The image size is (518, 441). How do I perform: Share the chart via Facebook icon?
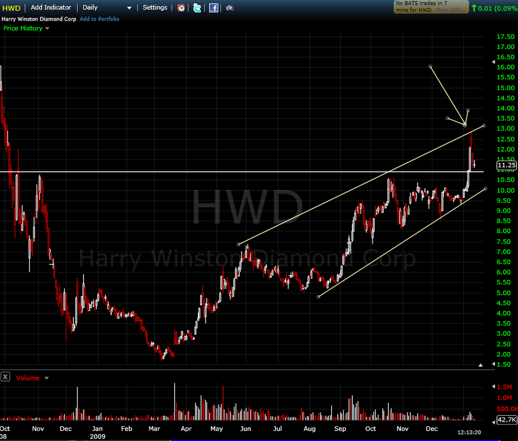pos(213,8)
